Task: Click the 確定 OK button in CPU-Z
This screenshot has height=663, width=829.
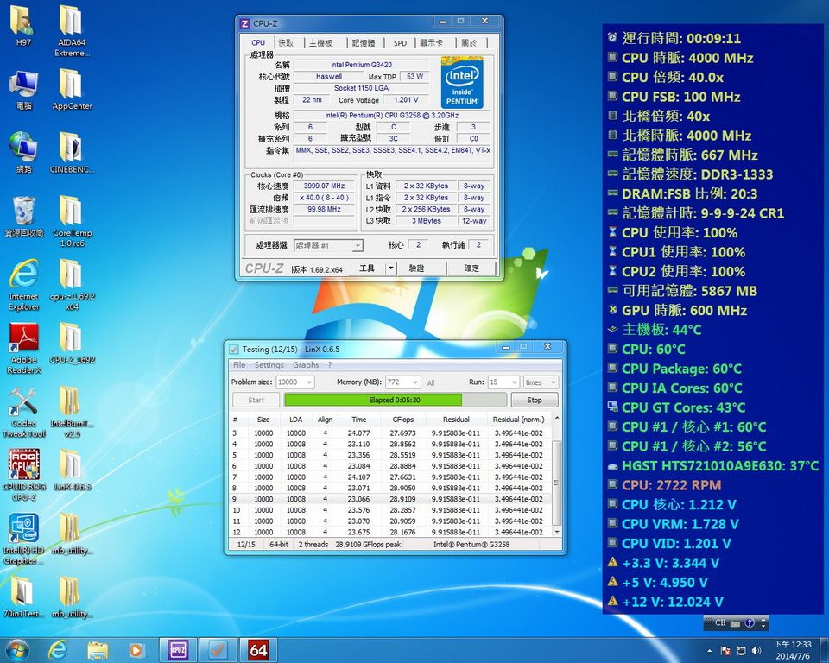Action: tap(471, 268)
